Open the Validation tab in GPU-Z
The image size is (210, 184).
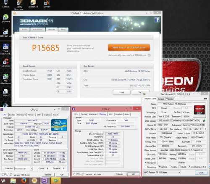[x=170, y=99]
